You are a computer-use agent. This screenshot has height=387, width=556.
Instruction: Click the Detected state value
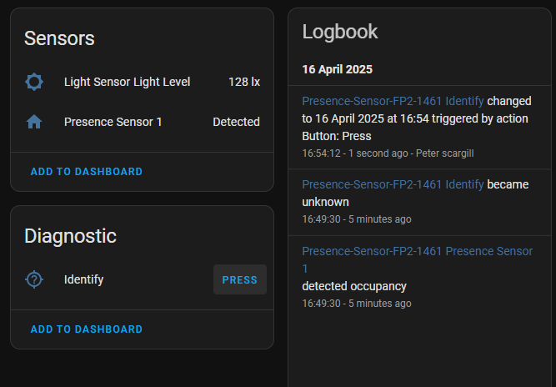point(236,122)
